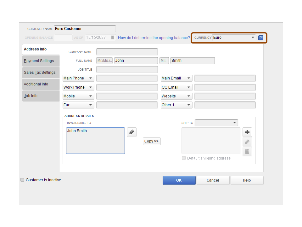Click the last name field showing Smith
The height and width of the screenshot is (227, 302).
click(193, 61)
